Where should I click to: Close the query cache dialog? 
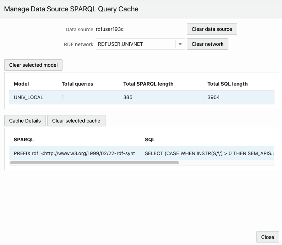[267, 237]
